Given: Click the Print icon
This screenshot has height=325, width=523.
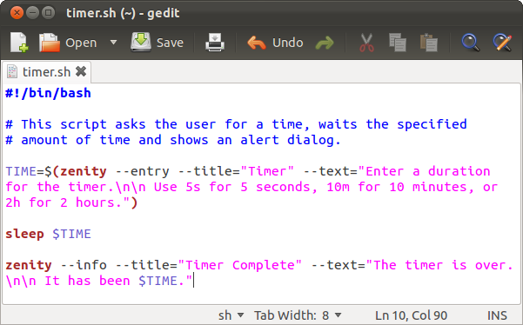Looking at the screenshot, I should click(215, 43).
